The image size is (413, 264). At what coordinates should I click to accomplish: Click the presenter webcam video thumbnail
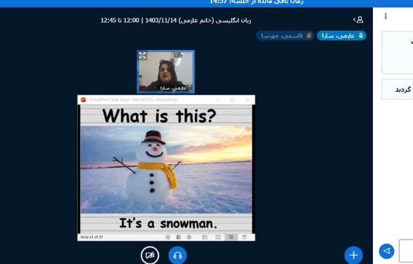tap(166, 72)
